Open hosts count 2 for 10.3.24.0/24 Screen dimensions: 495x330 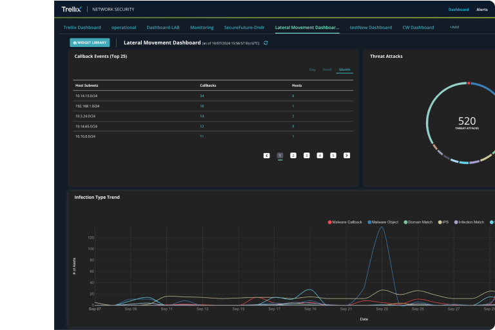pos(293,116)
